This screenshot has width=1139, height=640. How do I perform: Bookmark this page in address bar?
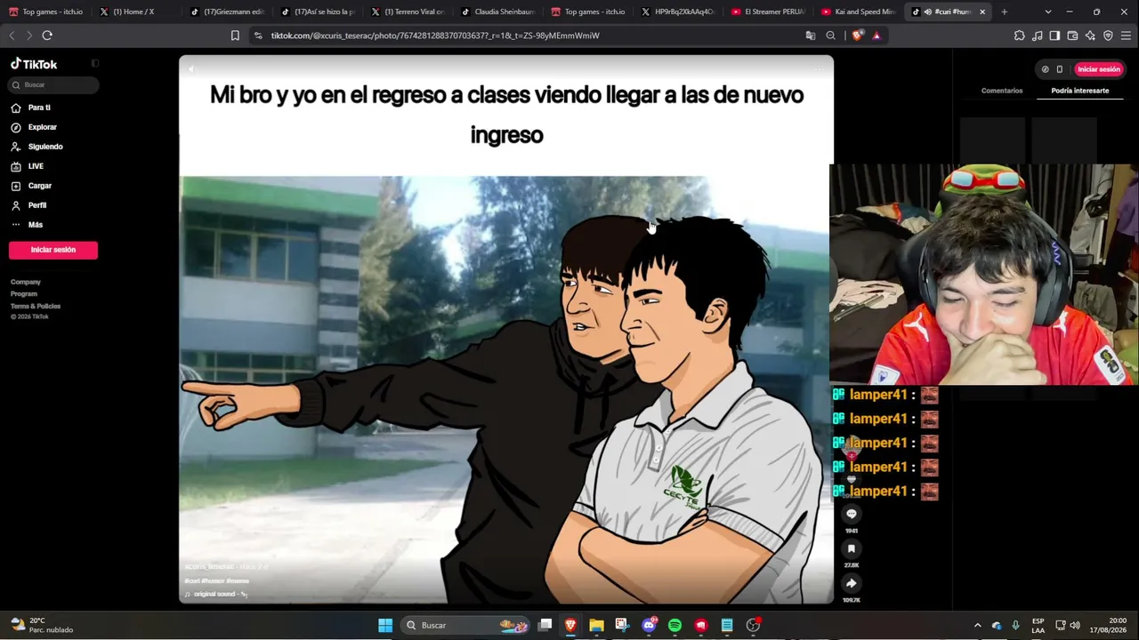tap(235, 36)
